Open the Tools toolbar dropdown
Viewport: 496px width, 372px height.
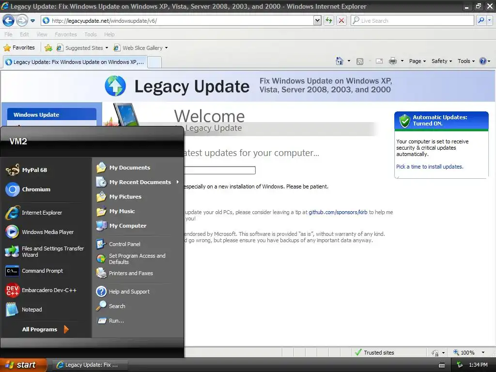click(x=466, y=61)
